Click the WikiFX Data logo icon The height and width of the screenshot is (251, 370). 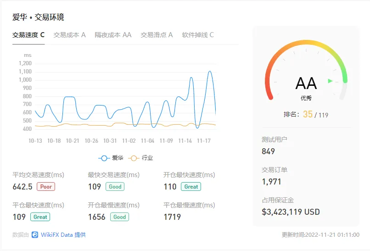pyautogui.click(x=35, y=235)
